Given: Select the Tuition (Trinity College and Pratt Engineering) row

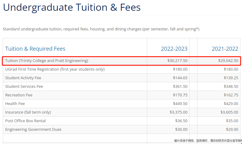Looking at the screenshot, I should coord(46,60).
